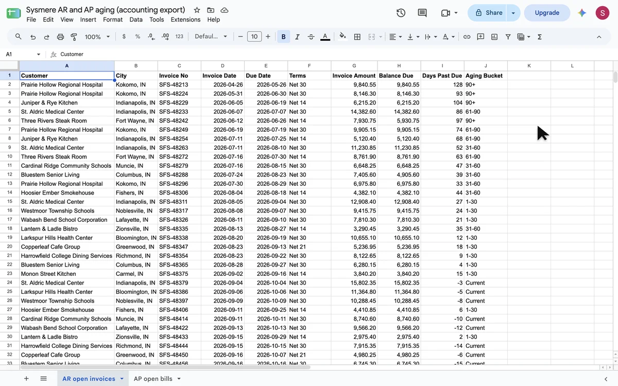Insert a link
This screenshot has width=618, height=386.
[x=467, y=37]
